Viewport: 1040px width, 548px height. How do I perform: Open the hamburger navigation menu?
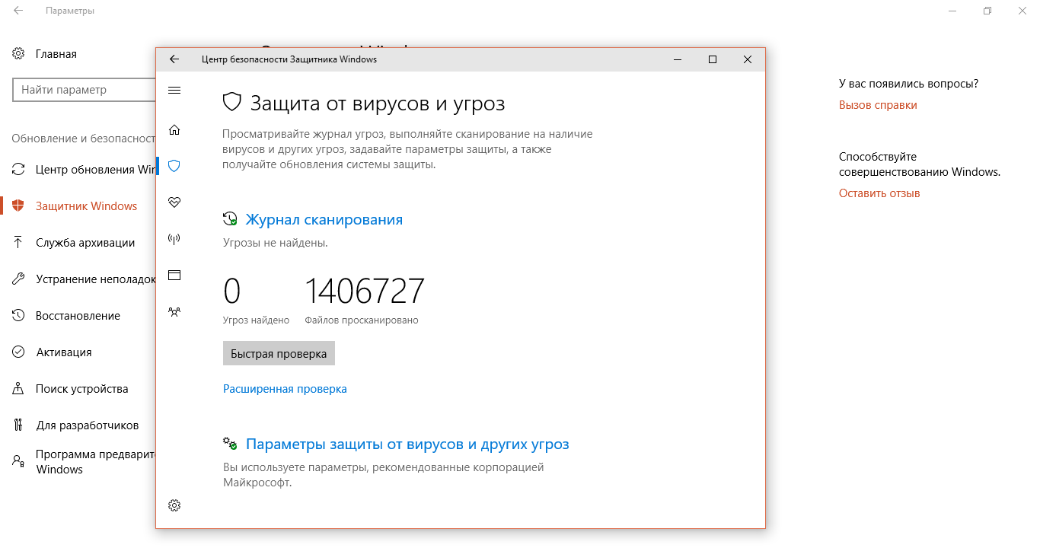(x=174, y=91)
